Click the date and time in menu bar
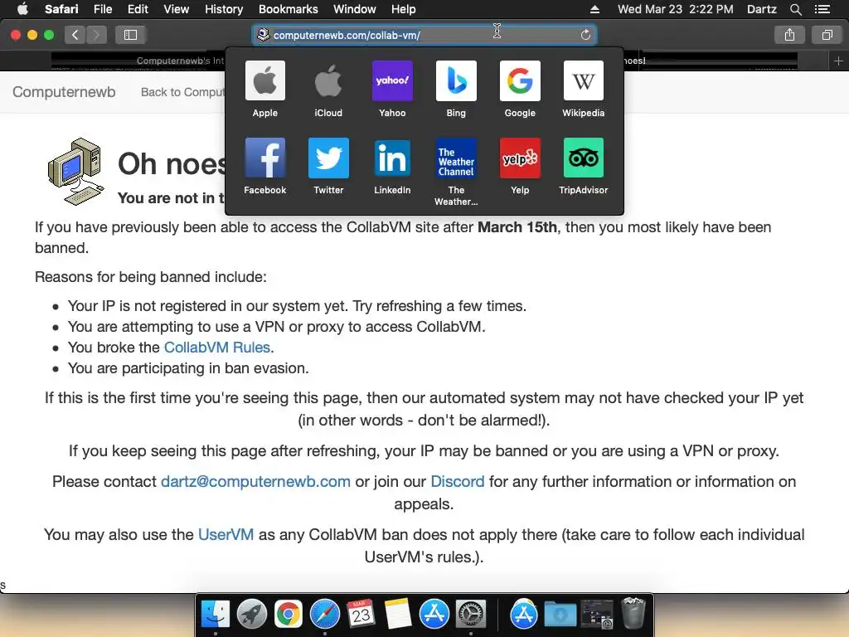The image size is (849, 637). (675, 9)
